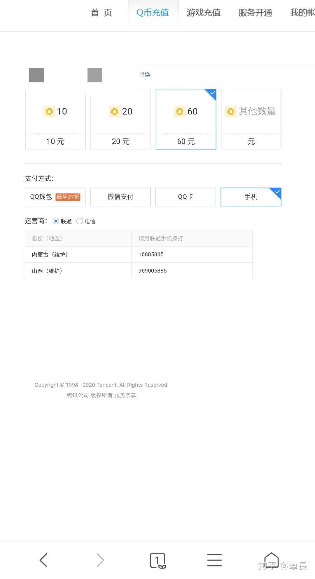315x579 pixels.
Task: Tap the browser home icon
Action: point(271,560)
